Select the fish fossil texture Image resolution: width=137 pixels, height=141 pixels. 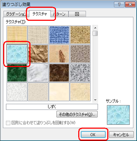59,54
